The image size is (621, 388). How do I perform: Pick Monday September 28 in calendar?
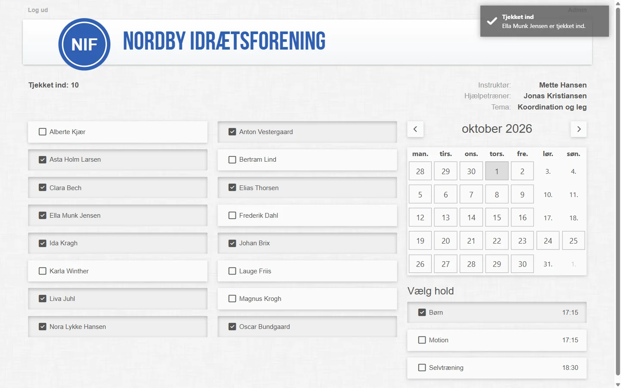point(420,171)
